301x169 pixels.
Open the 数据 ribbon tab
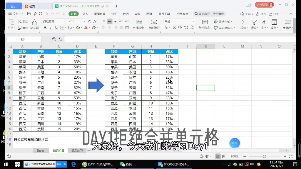(126, 14)
